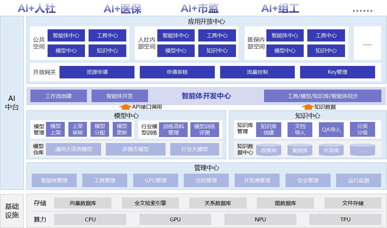Click the 管理中心 section title
387x228 pixels.
tap(206, 168)
